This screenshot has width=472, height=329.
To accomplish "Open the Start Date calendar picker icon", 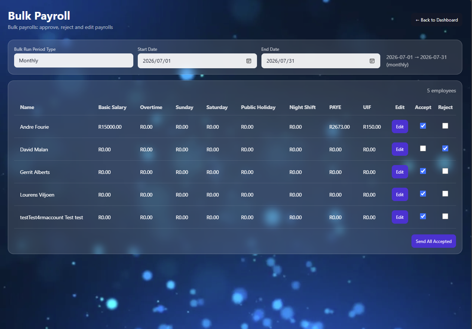I will (249, 61).
